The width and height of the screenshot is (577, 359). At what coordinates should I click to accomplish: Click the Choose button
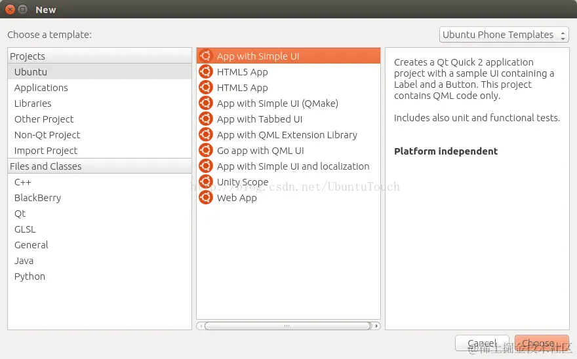click(x=542, y=343)
